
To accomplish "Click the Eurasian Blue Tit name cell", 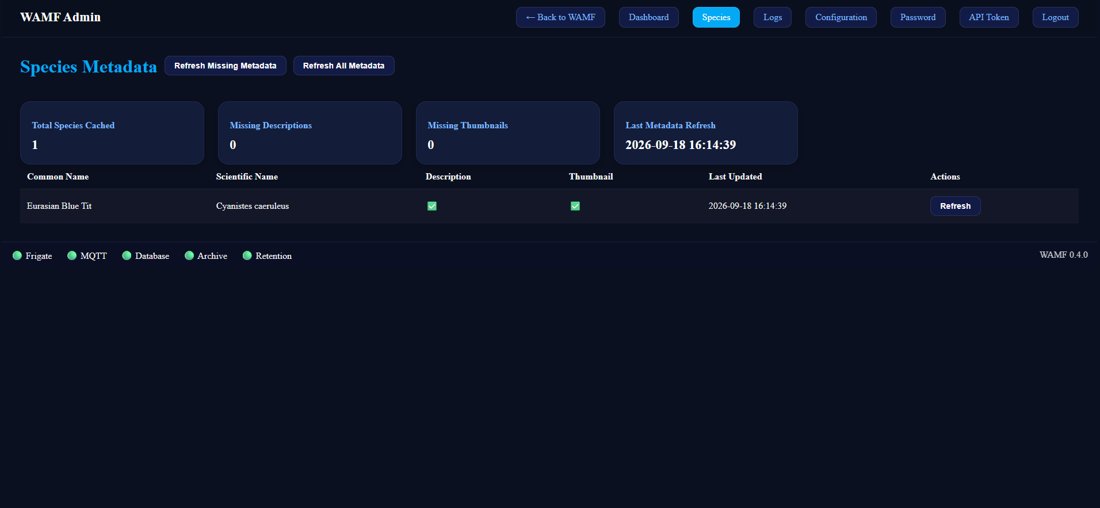I will coord(59,206).
